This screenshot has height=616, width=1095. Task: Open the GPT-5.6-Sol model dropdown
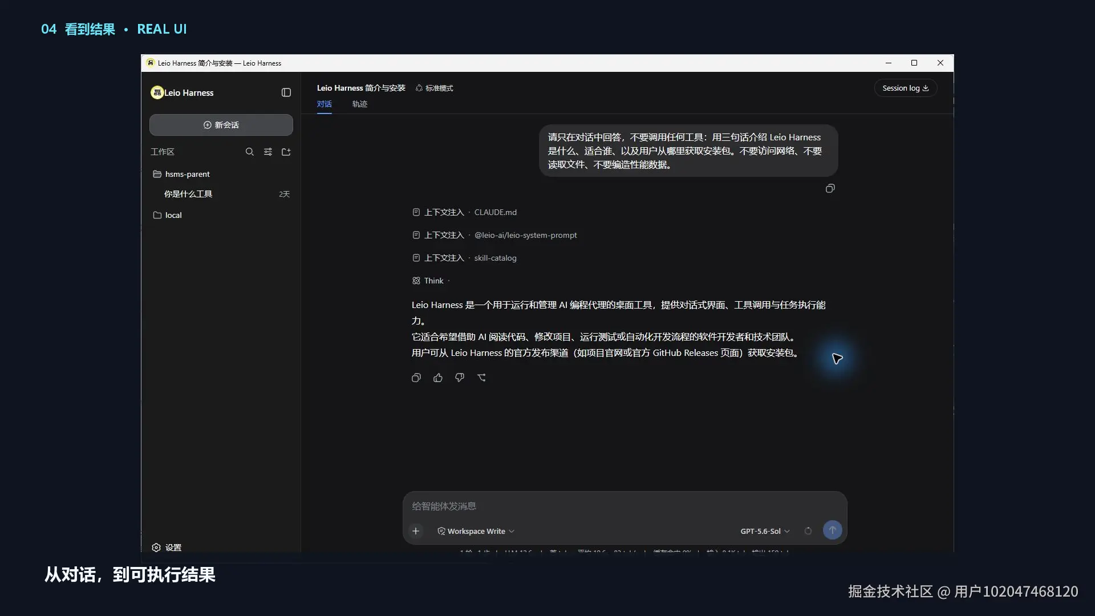tap(765, 531)
